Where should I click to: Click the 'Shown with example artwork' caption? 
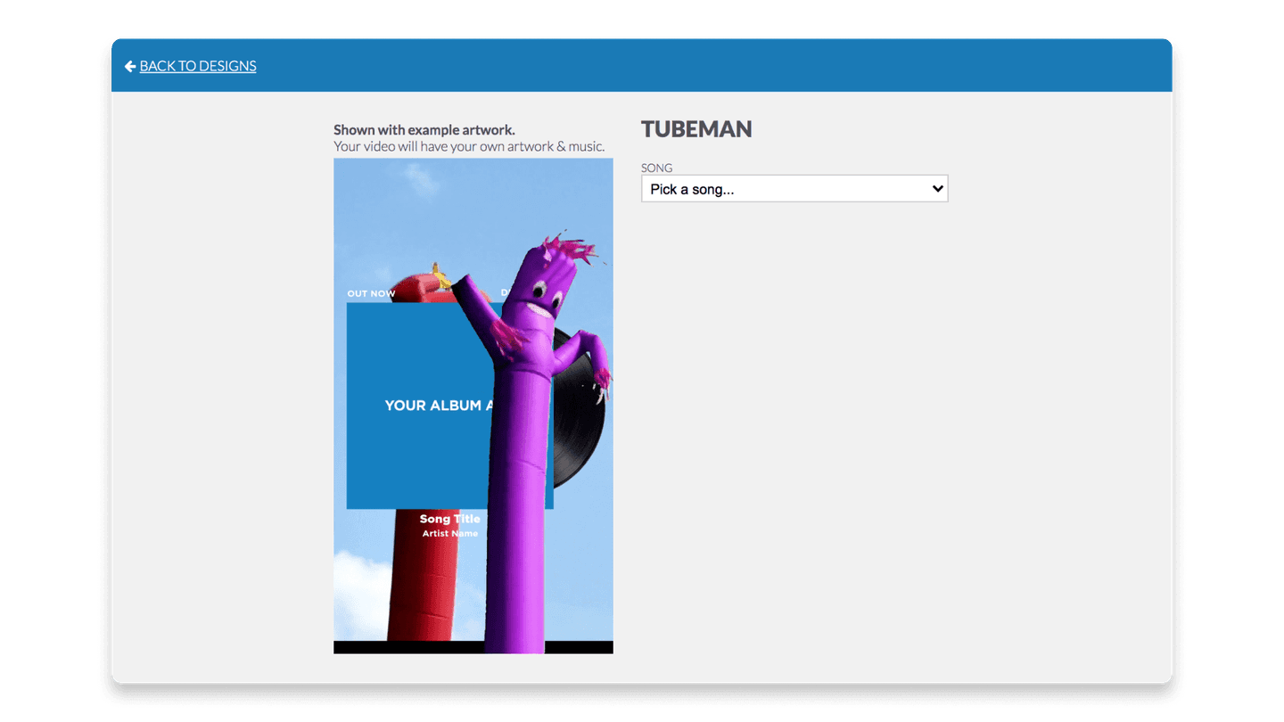click(424, 130)
